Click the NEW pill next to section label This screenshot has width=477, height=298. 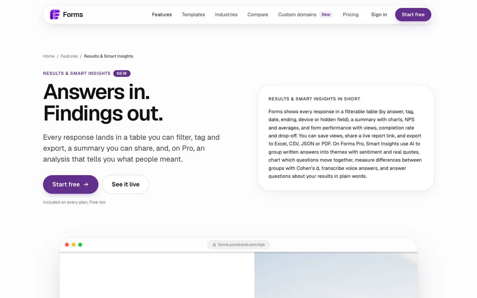point(122,74)
